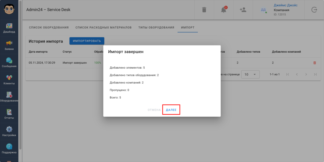Open the Дашборд sidebar icon
Screen dimensions: 324x162
[x=9, y=26]
